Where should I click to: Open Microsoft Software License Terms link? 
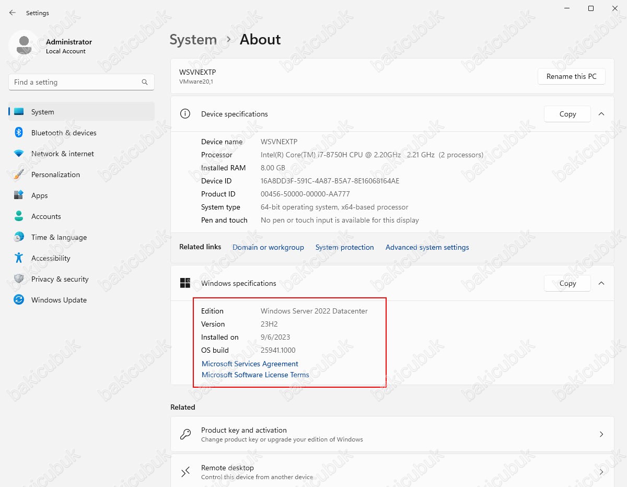(256, 375)
